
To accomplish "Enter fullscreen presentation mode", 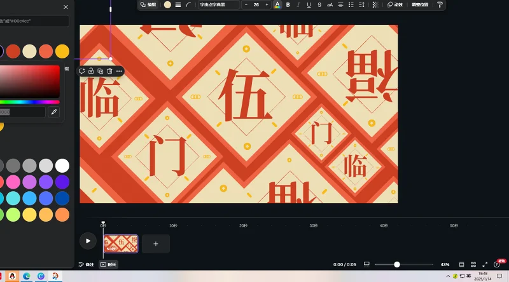I will pos(485,264).
